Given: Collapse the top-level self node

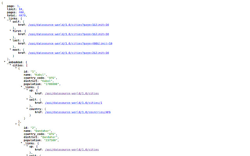Looking at the screenshot, I should click(10, 21).
